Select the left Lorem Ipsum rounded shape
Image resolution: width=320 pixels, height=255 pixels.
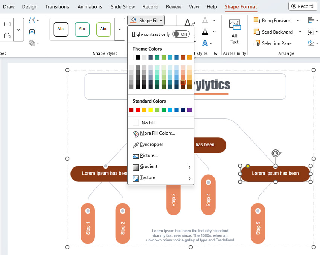[x=99, y=174]
